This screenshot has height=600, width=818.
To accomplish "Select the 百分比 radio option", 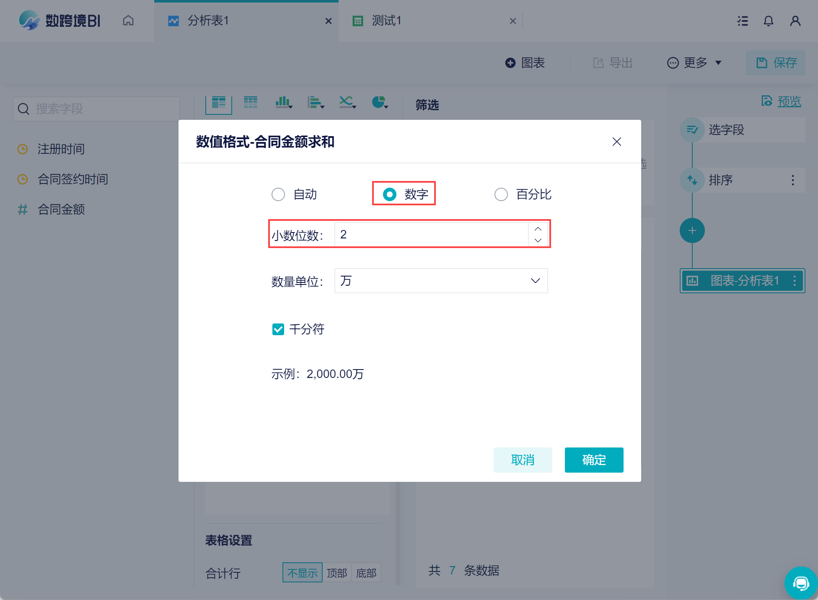I will [x=501, y=194].
